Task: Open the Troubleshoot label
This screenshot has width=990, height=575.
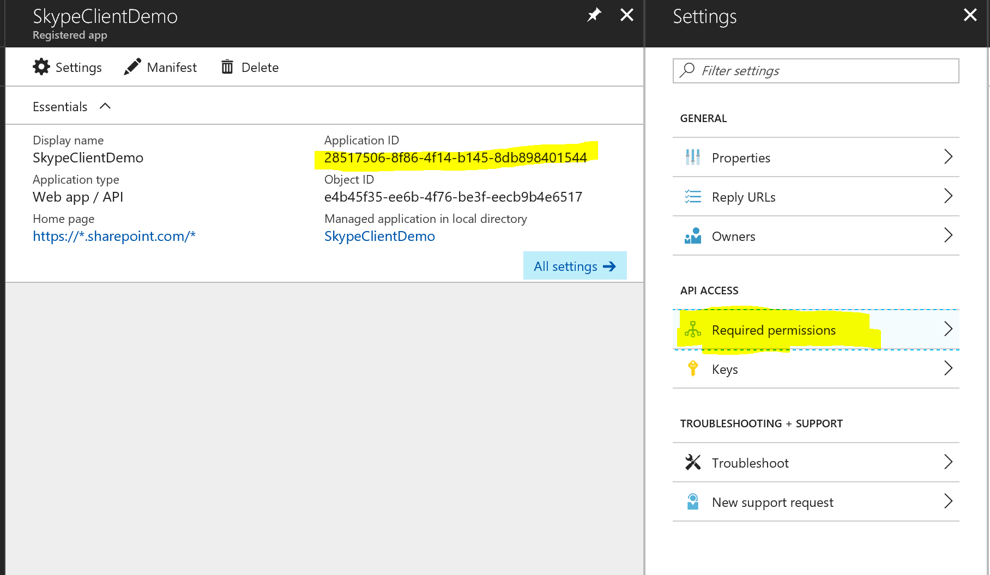Action: click(x=750, y=463)
